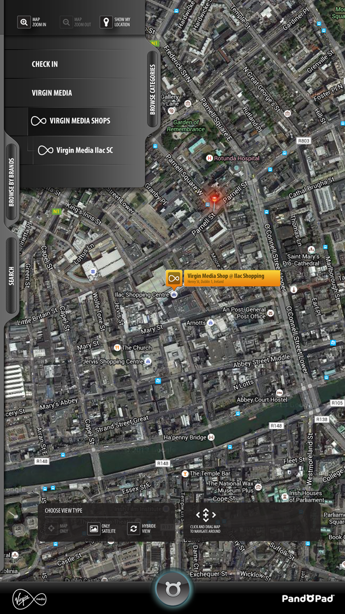Collapse the Virgin Media Shops category
Screen dimensions: 345x614
coord(86,121)
